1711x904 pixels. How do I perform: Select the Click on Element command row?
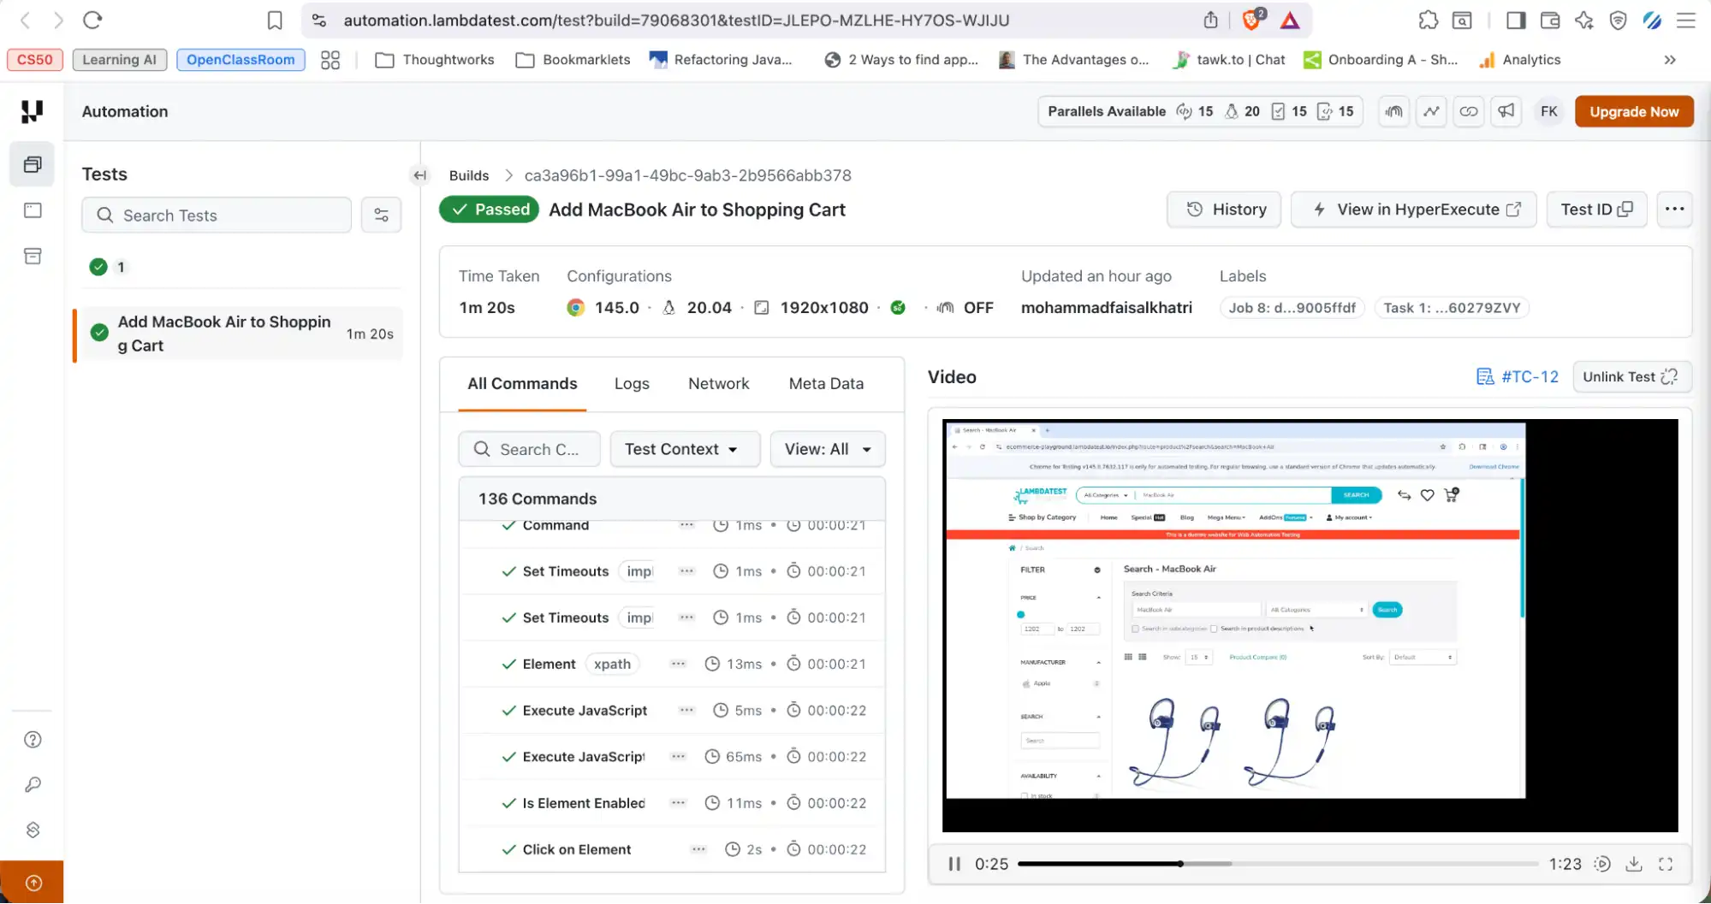672,849
